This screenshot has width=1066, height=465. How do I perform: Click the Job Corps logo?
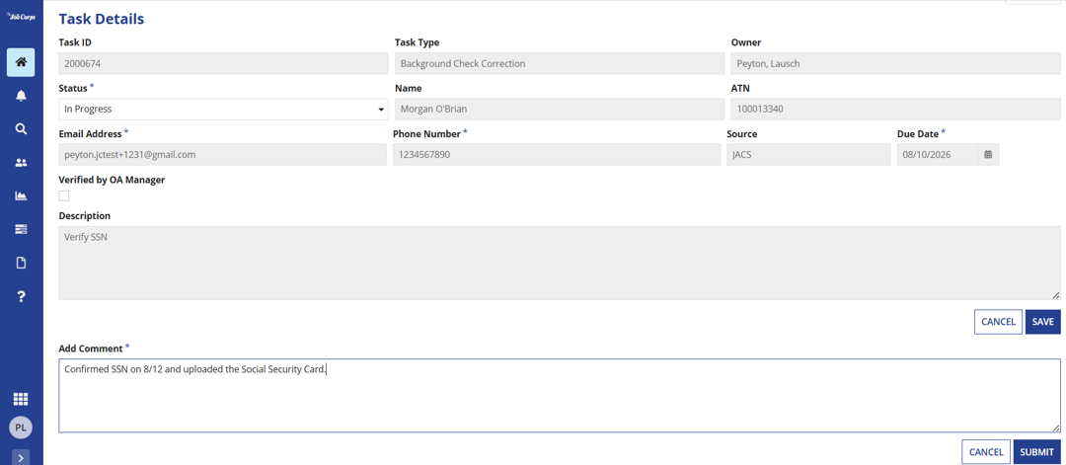(x=21, y=17)
